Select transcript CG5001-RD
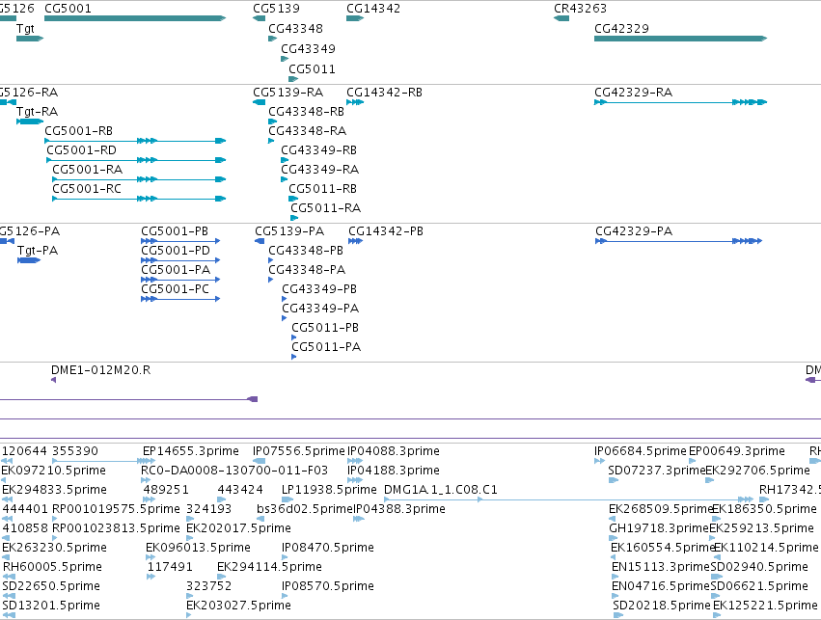821x620 pixels. pyautogui.click(x=136, y=160)
